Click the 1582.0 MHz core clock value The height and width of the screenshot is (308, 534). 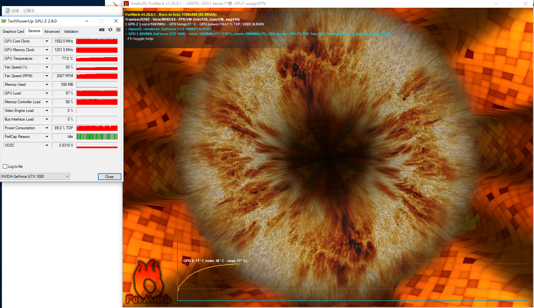63,41
